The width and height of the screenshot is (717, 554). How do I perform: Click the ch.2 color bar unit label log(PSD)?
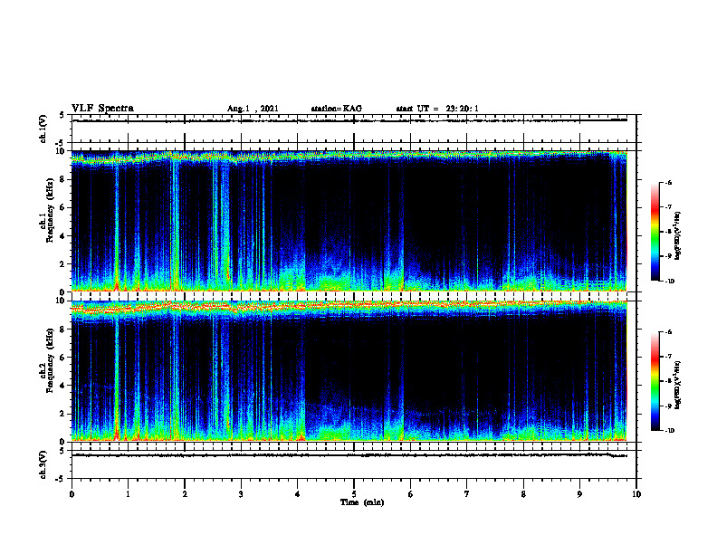[677, 385]
